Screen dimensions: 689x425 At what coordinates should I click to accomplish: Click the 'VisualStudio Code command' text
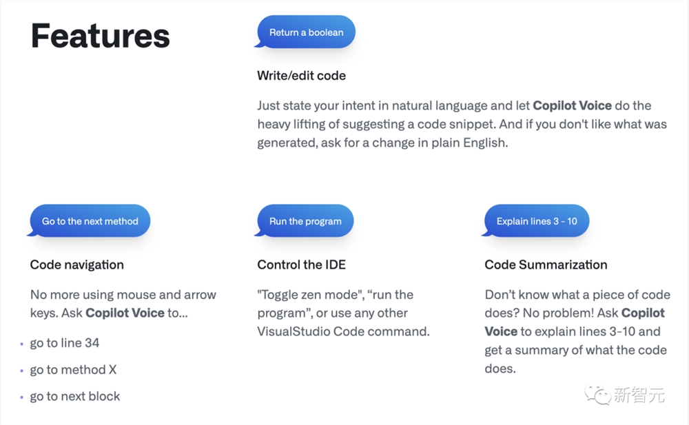(343, 331)
